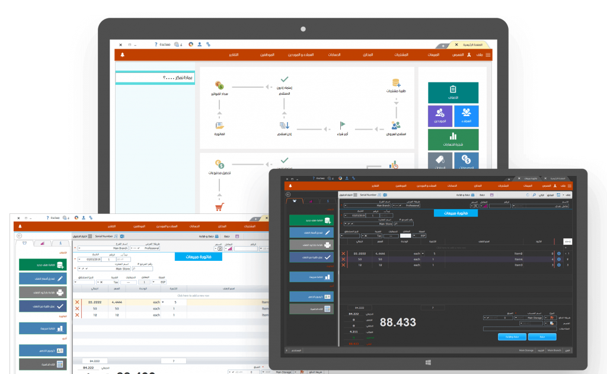The width and height of the screenshot is (607, 374).
Task: Toggle the اختيار الحقول checkbox in the tablet window
Action: tap(356, 195)
